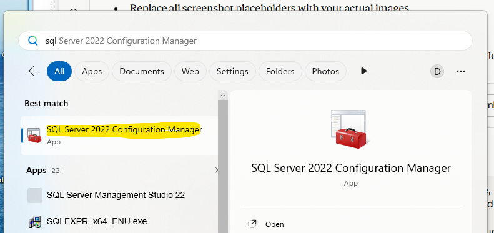Viewport: 494px width, 233px height.
Task: Open the three-dot more options menu
Action: coord(461,72)
